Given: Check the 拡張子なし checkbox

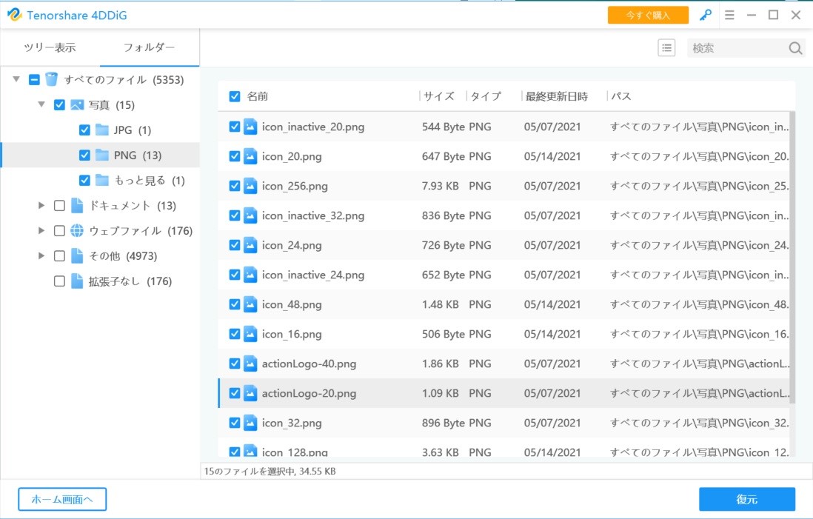Looking at the screenshot, I should click(60, 281).
